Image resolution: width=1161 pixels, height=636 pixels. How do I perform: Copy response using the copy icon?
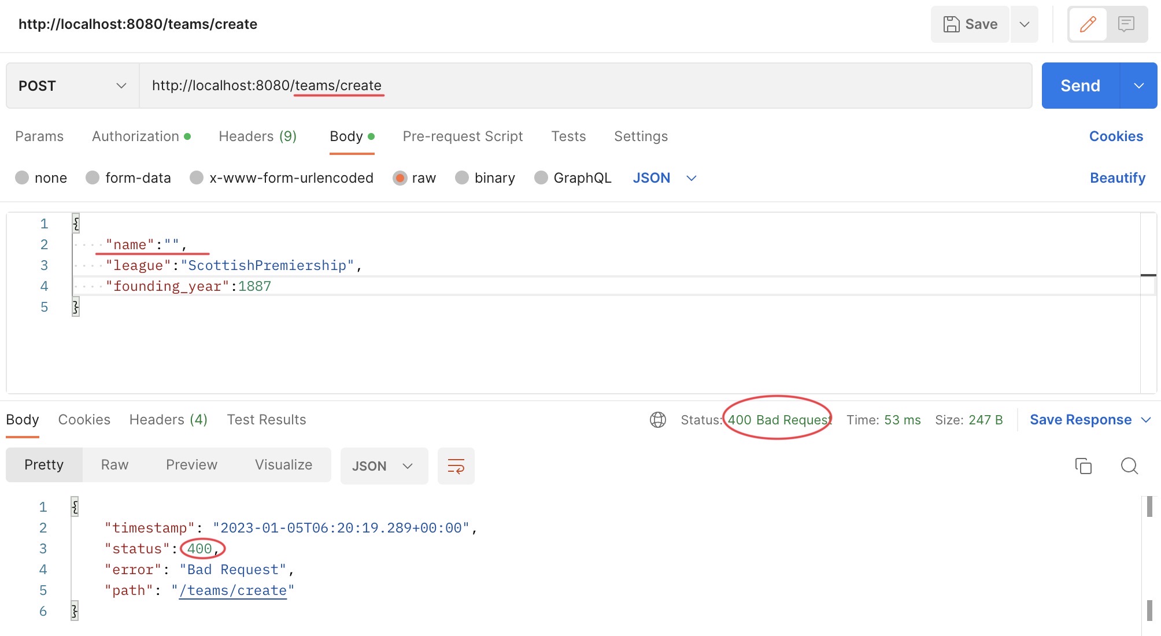coord(1083,466)
